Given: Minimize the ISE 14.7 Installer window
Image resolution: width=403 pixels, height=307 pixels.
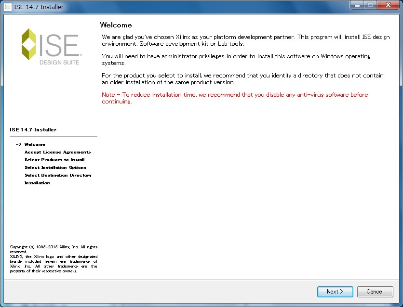Looking at the screenshot, I should click(357, 5).
